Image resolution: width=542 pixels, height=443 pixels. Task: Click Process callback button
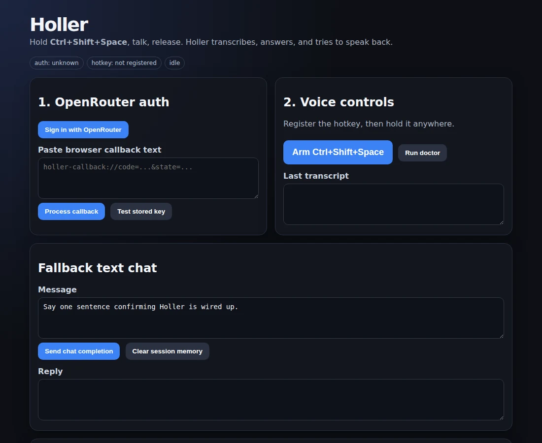point(71,211)
